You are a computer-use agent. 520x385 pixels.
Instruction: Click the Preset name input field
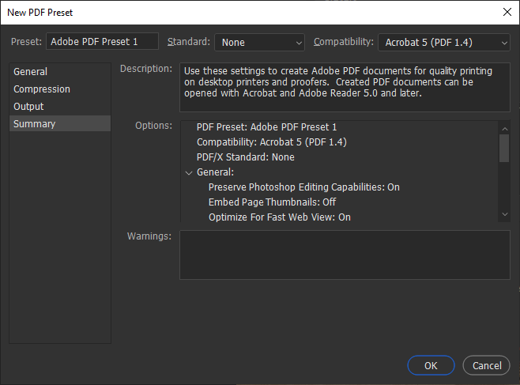(103, 42)
